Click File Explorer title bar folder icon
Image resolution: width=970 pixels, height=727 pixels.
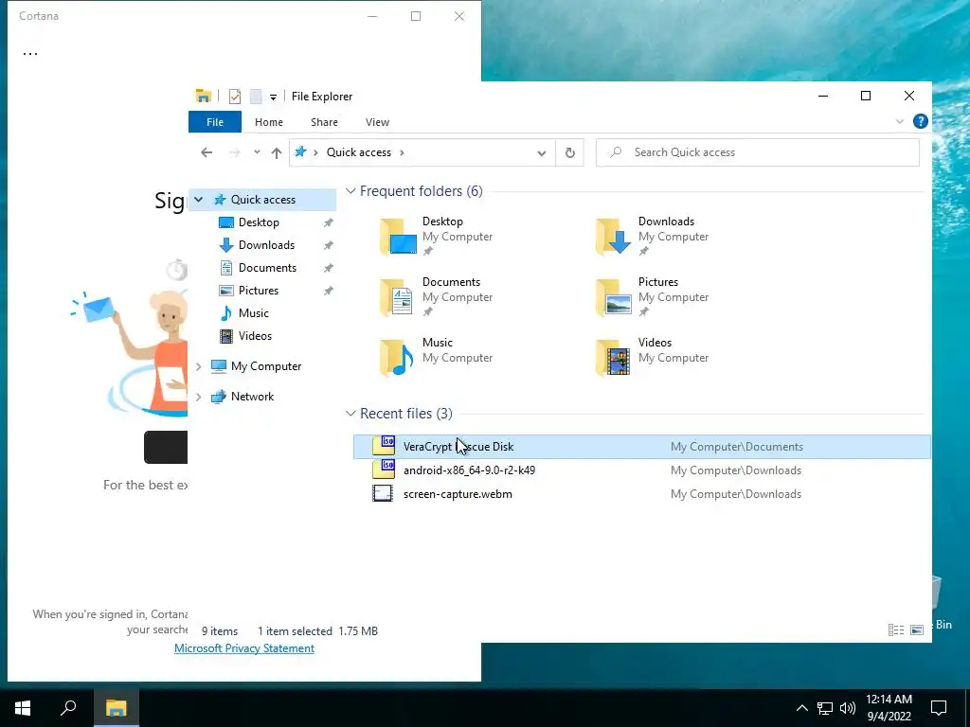pyautogui.click(x=203, y=96)
